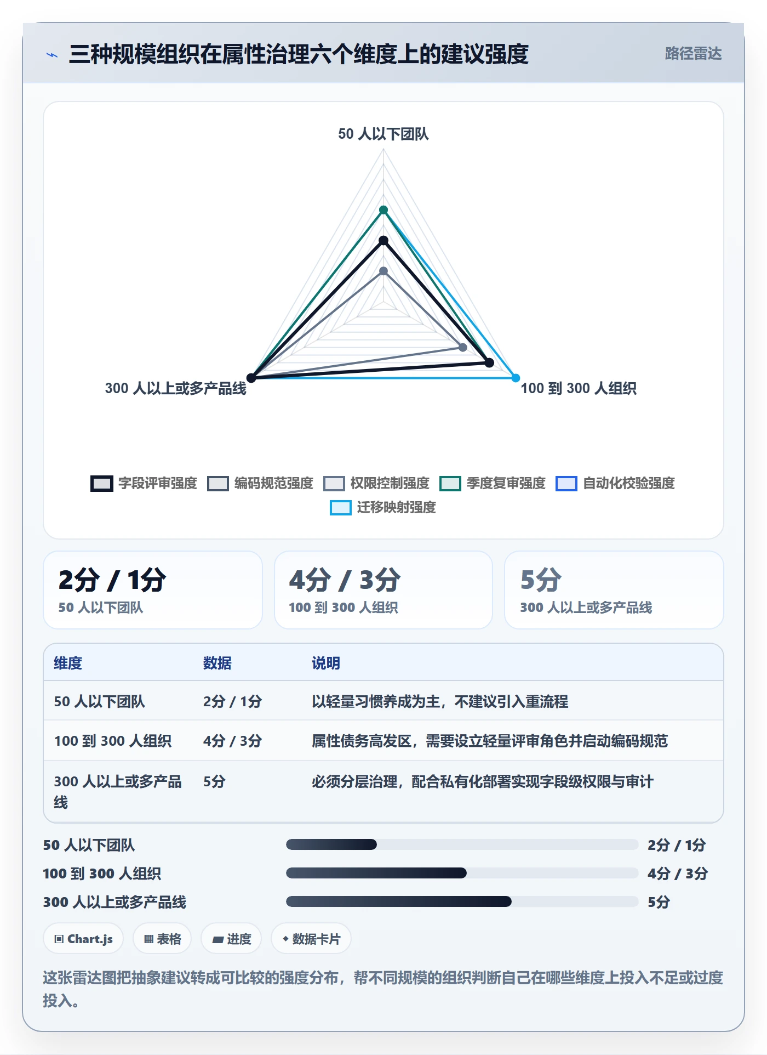This screenshot has height=1055, width=767.
Task: Toggle 迁移映射强度 legend dataset
Action: pos(383,507)
